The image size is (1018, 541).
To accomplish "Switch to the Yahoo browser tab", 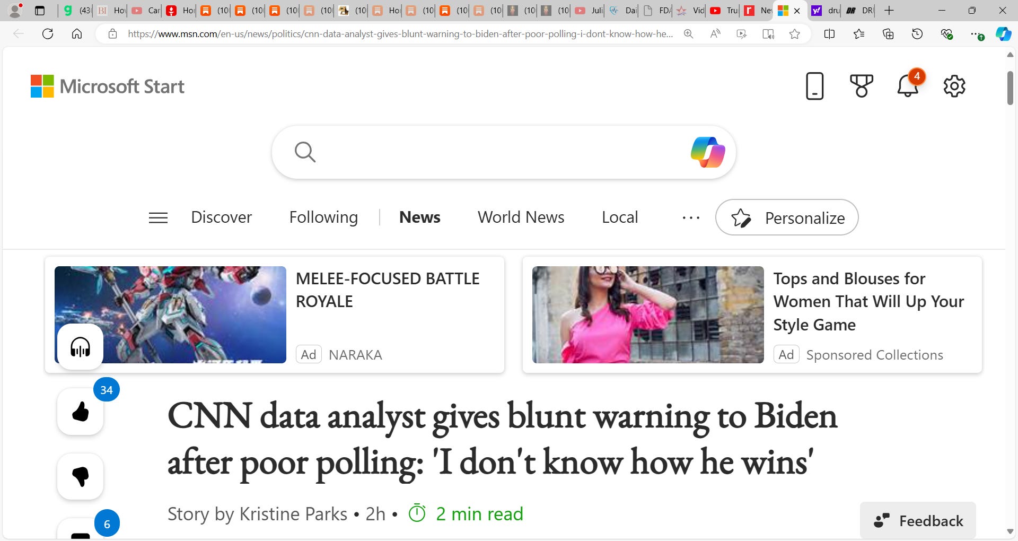I will (x=826, y=10).
